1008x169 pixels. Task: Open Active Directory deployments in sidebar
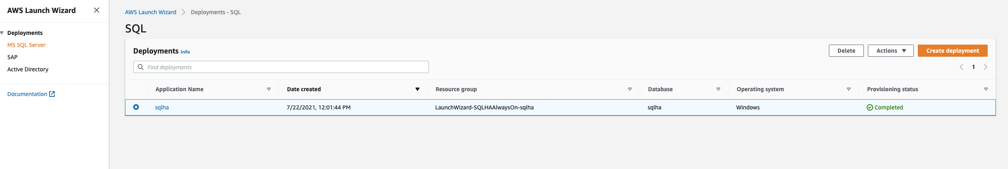(x=28, y=69)
